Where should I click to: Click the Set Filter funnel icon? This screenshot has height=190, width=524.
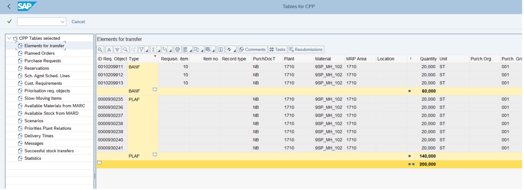coord(142,49)
